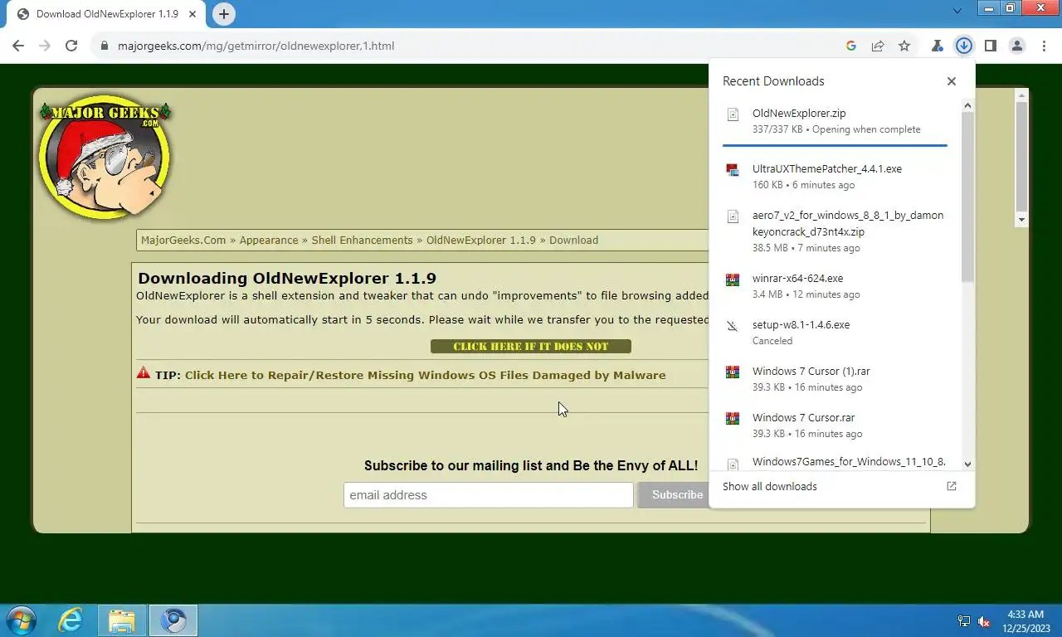This screenshot has height=637, width=1062.
Task: Open winrar-x64-624.exe download entry
Action: [x=835, y=286]
